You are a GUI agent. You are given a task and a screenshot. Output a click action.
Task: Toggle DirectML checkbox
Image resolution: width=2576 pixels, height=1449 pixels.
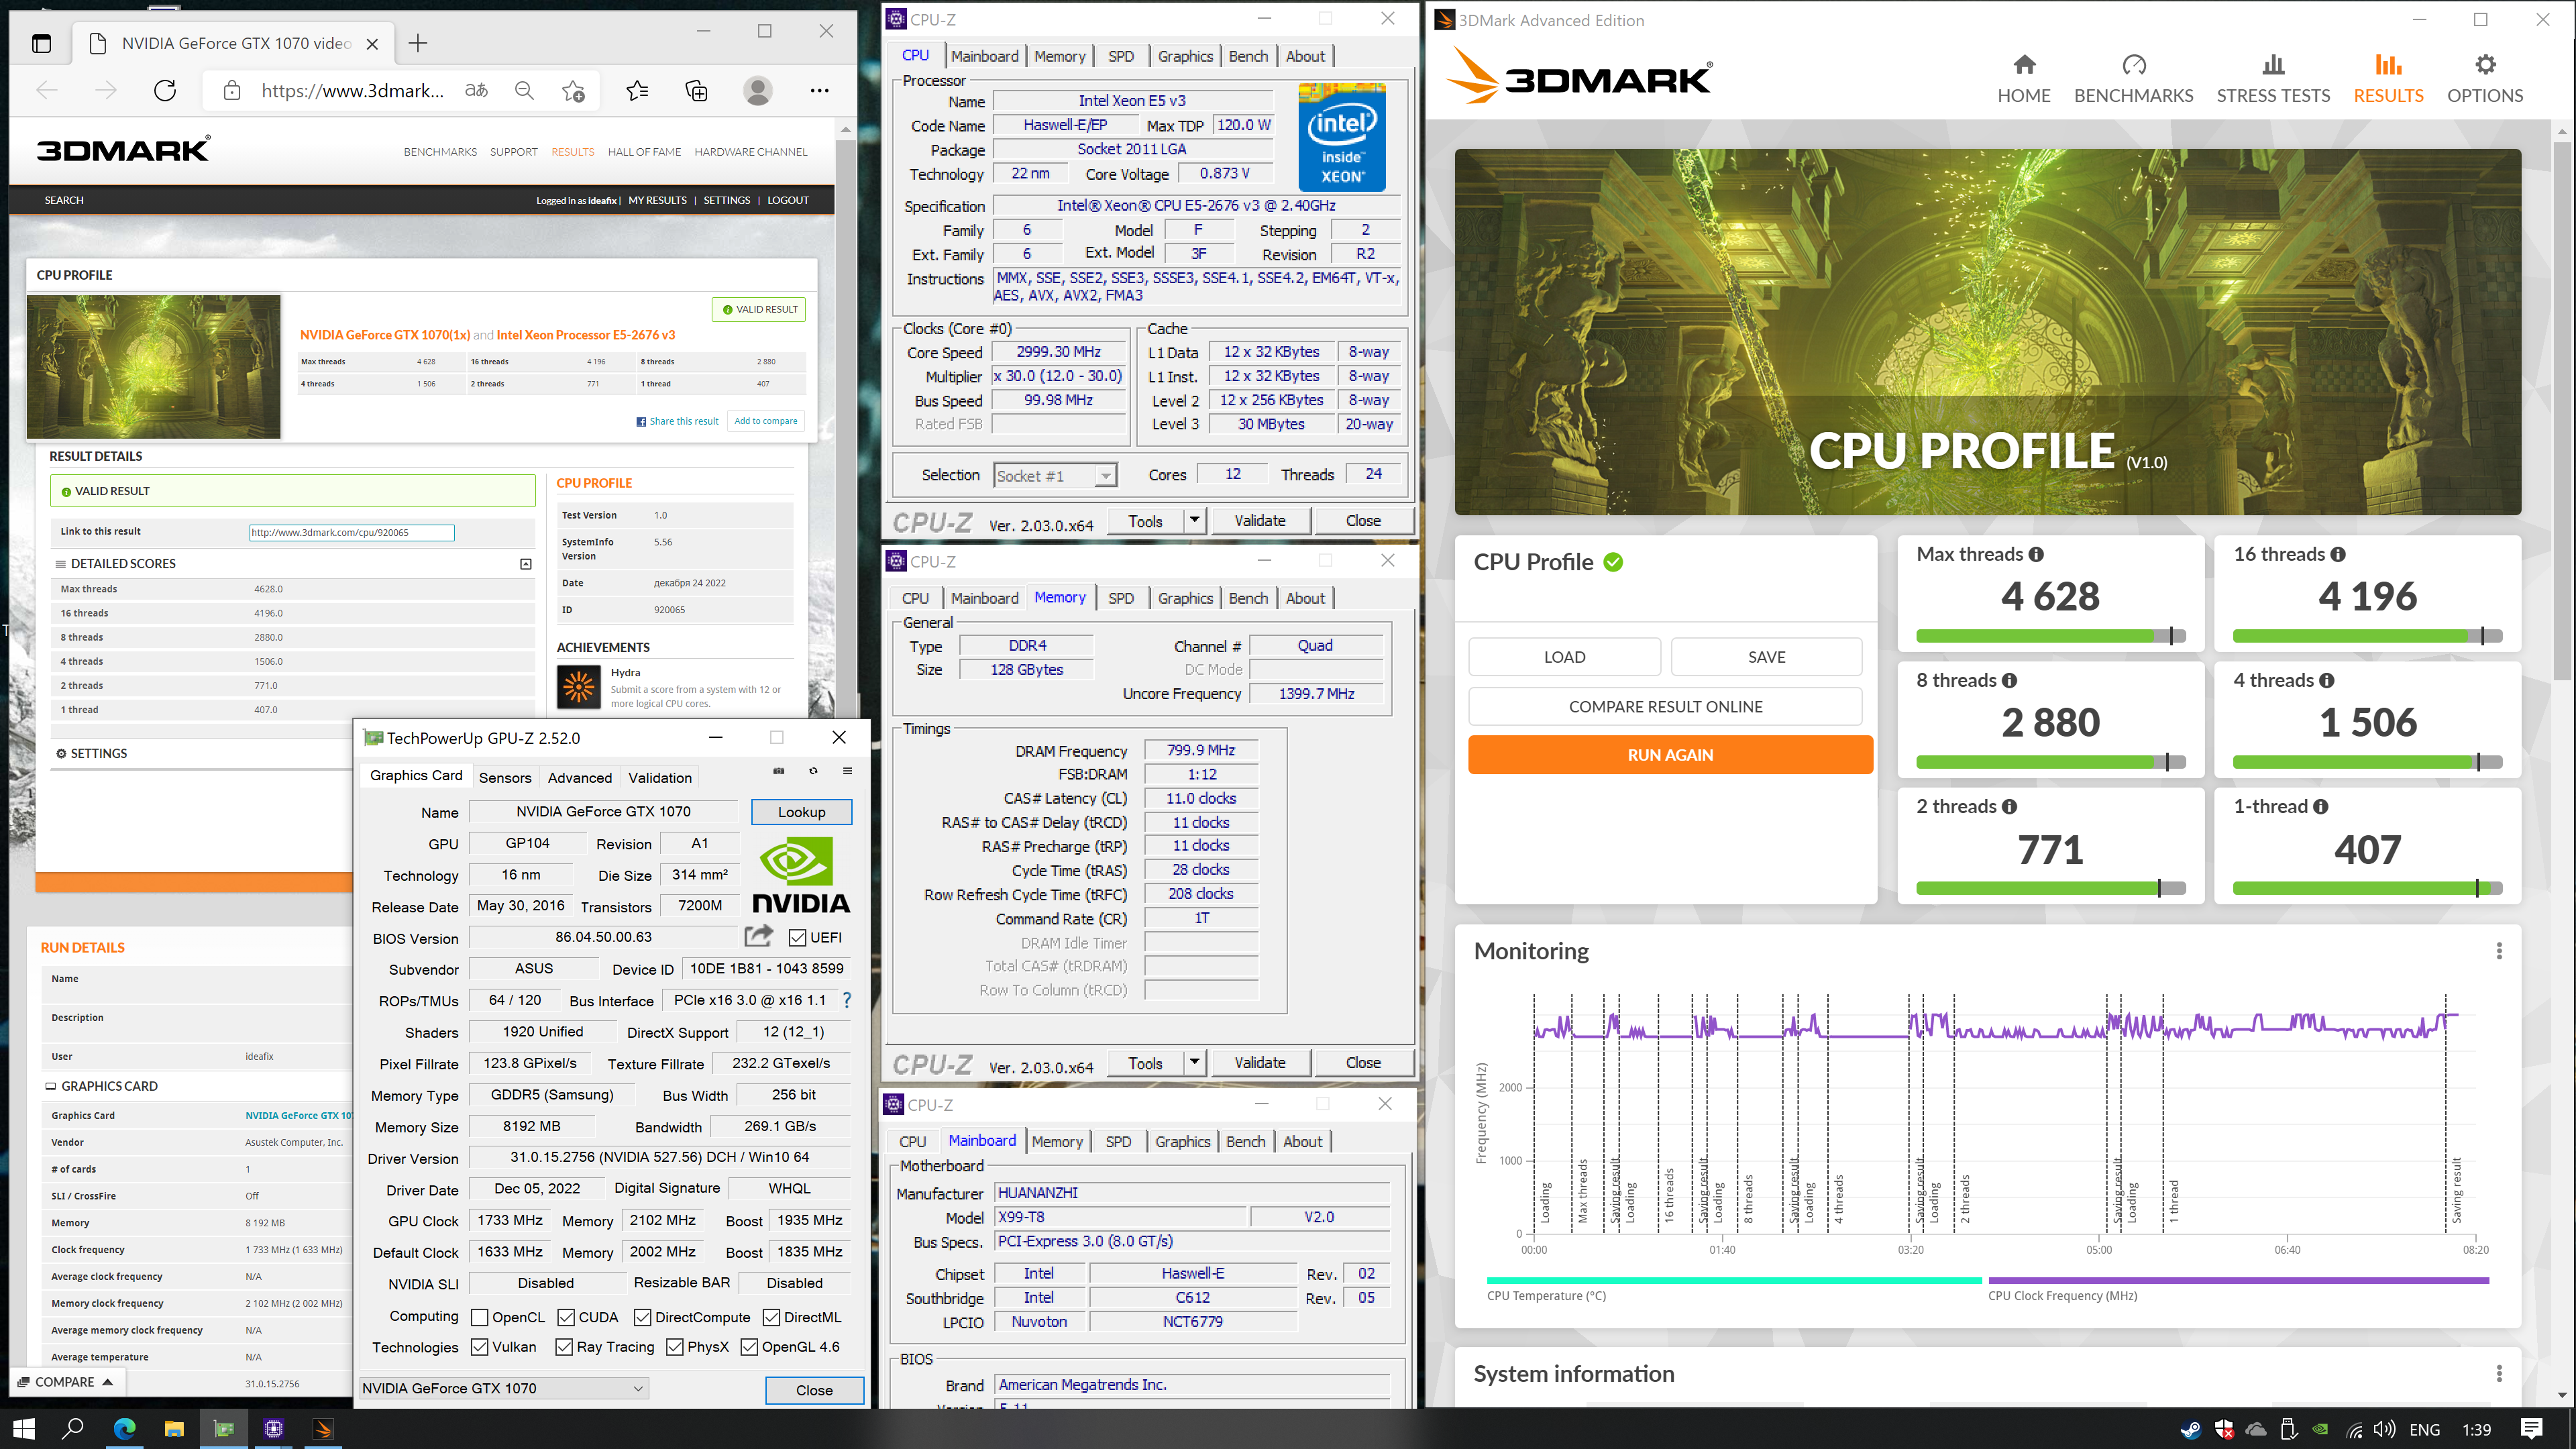click(771, 1318)
